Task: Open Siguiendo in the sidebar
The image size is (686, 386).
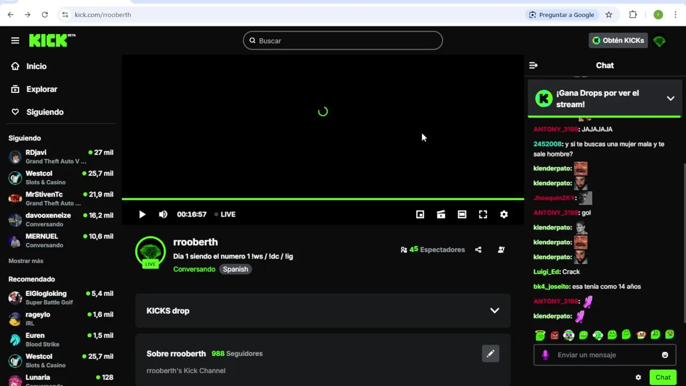Action: click(x=45, y=112)
